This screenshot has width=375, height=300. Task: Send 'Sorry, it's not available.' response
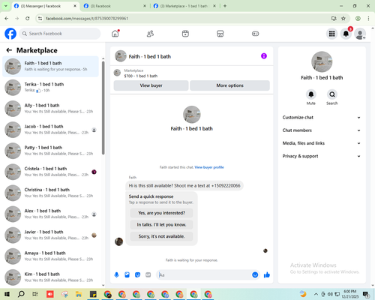click(161, 236)
